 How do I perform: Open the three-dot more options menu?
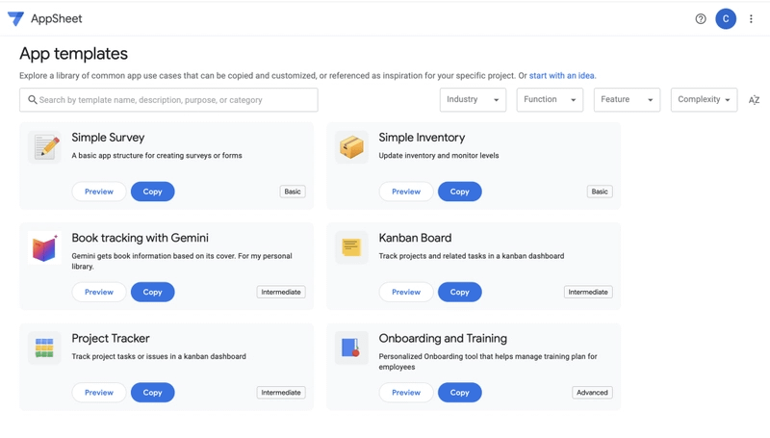(751, 18)
